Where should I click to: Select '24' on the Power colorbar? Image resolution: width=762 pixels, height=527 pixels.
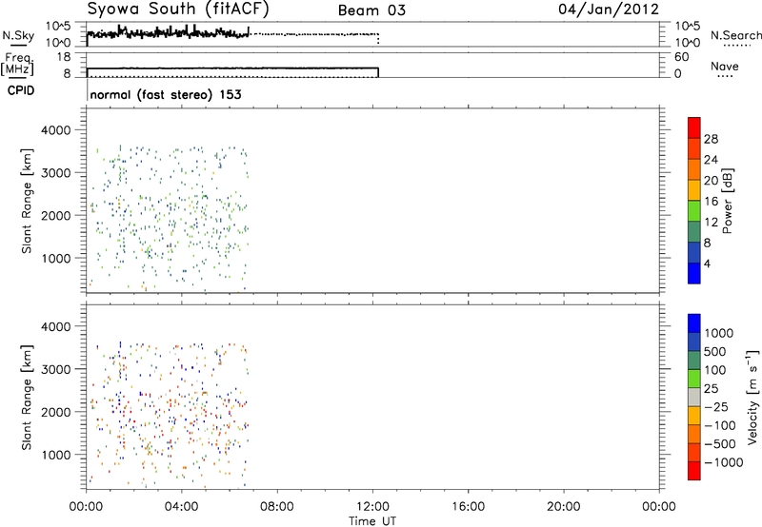point(711,160)
